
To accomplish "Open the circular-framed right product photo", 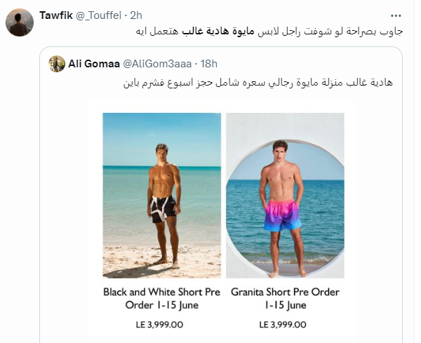I will pyautogui.click(x=285, y=195).
